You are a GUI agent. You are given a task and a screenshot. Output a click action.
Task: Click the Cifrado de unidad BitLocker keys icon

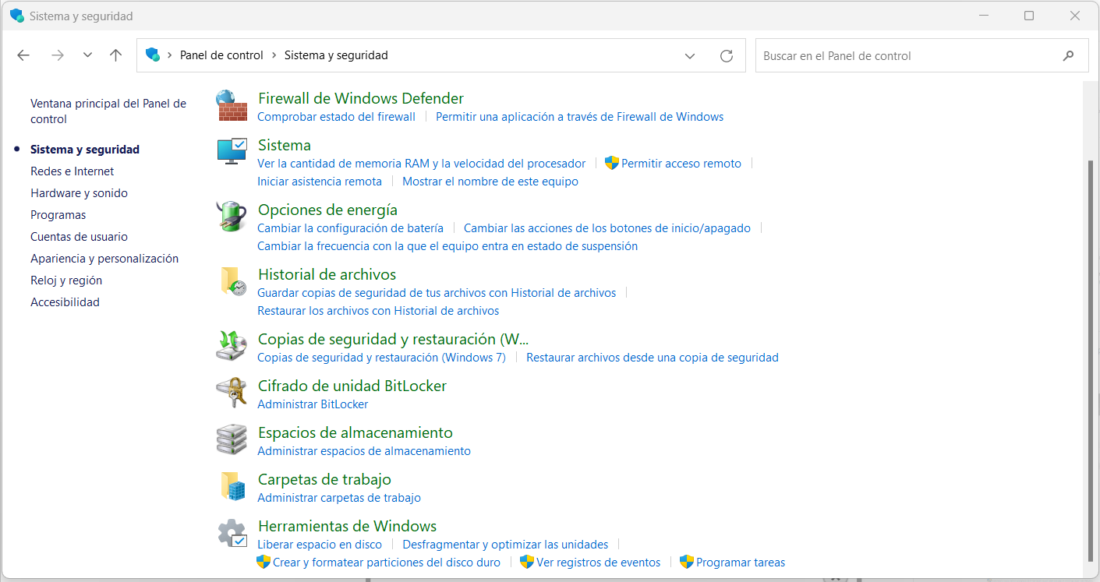[232, 393]
